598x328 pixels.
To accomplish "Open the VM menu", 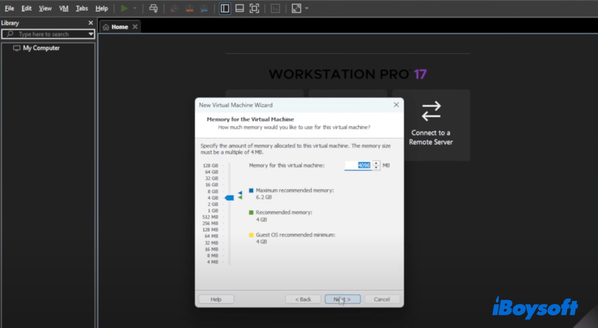I will (64, 8).
